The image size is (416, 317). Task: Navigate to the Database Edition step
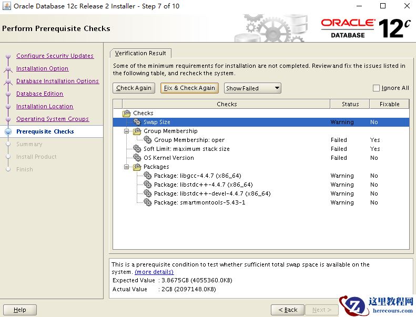coord(40,94)
